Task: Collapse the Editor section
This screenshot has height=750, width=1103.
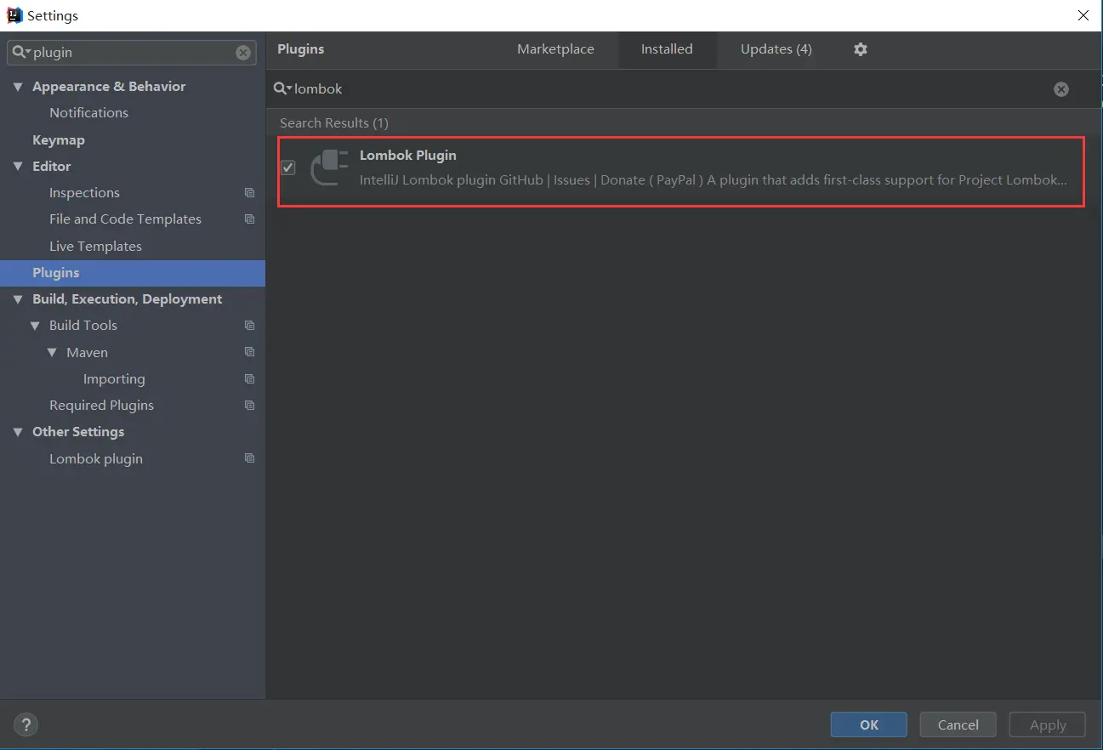Action: coord(18,167)
